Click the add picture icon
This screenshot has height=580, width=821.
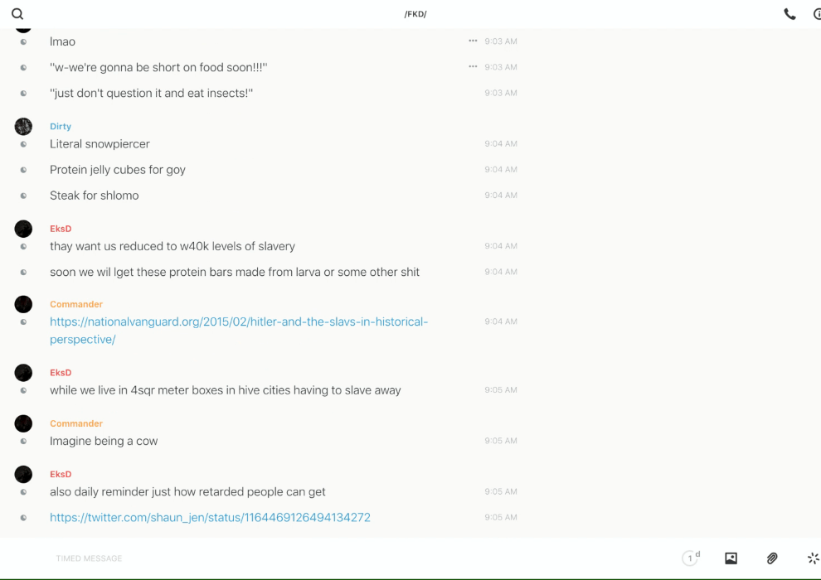tap(731, 558)
